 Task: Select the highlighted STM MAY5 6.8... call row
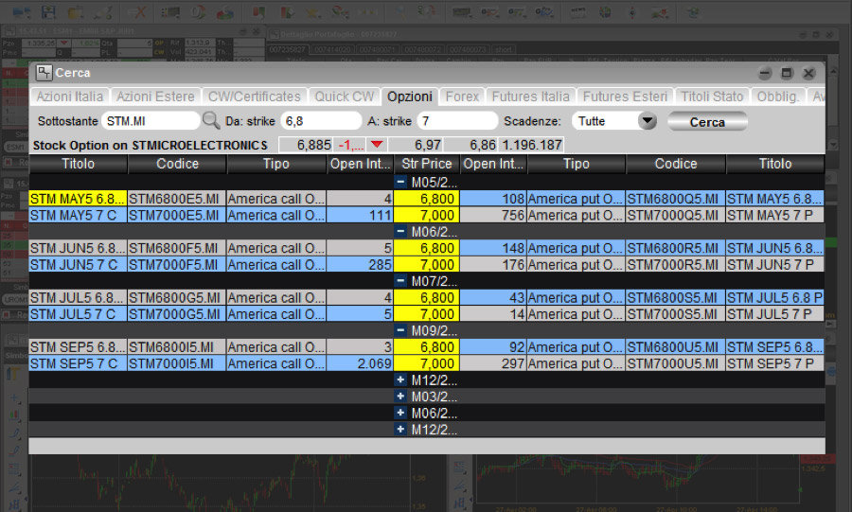tap(78, 199)
